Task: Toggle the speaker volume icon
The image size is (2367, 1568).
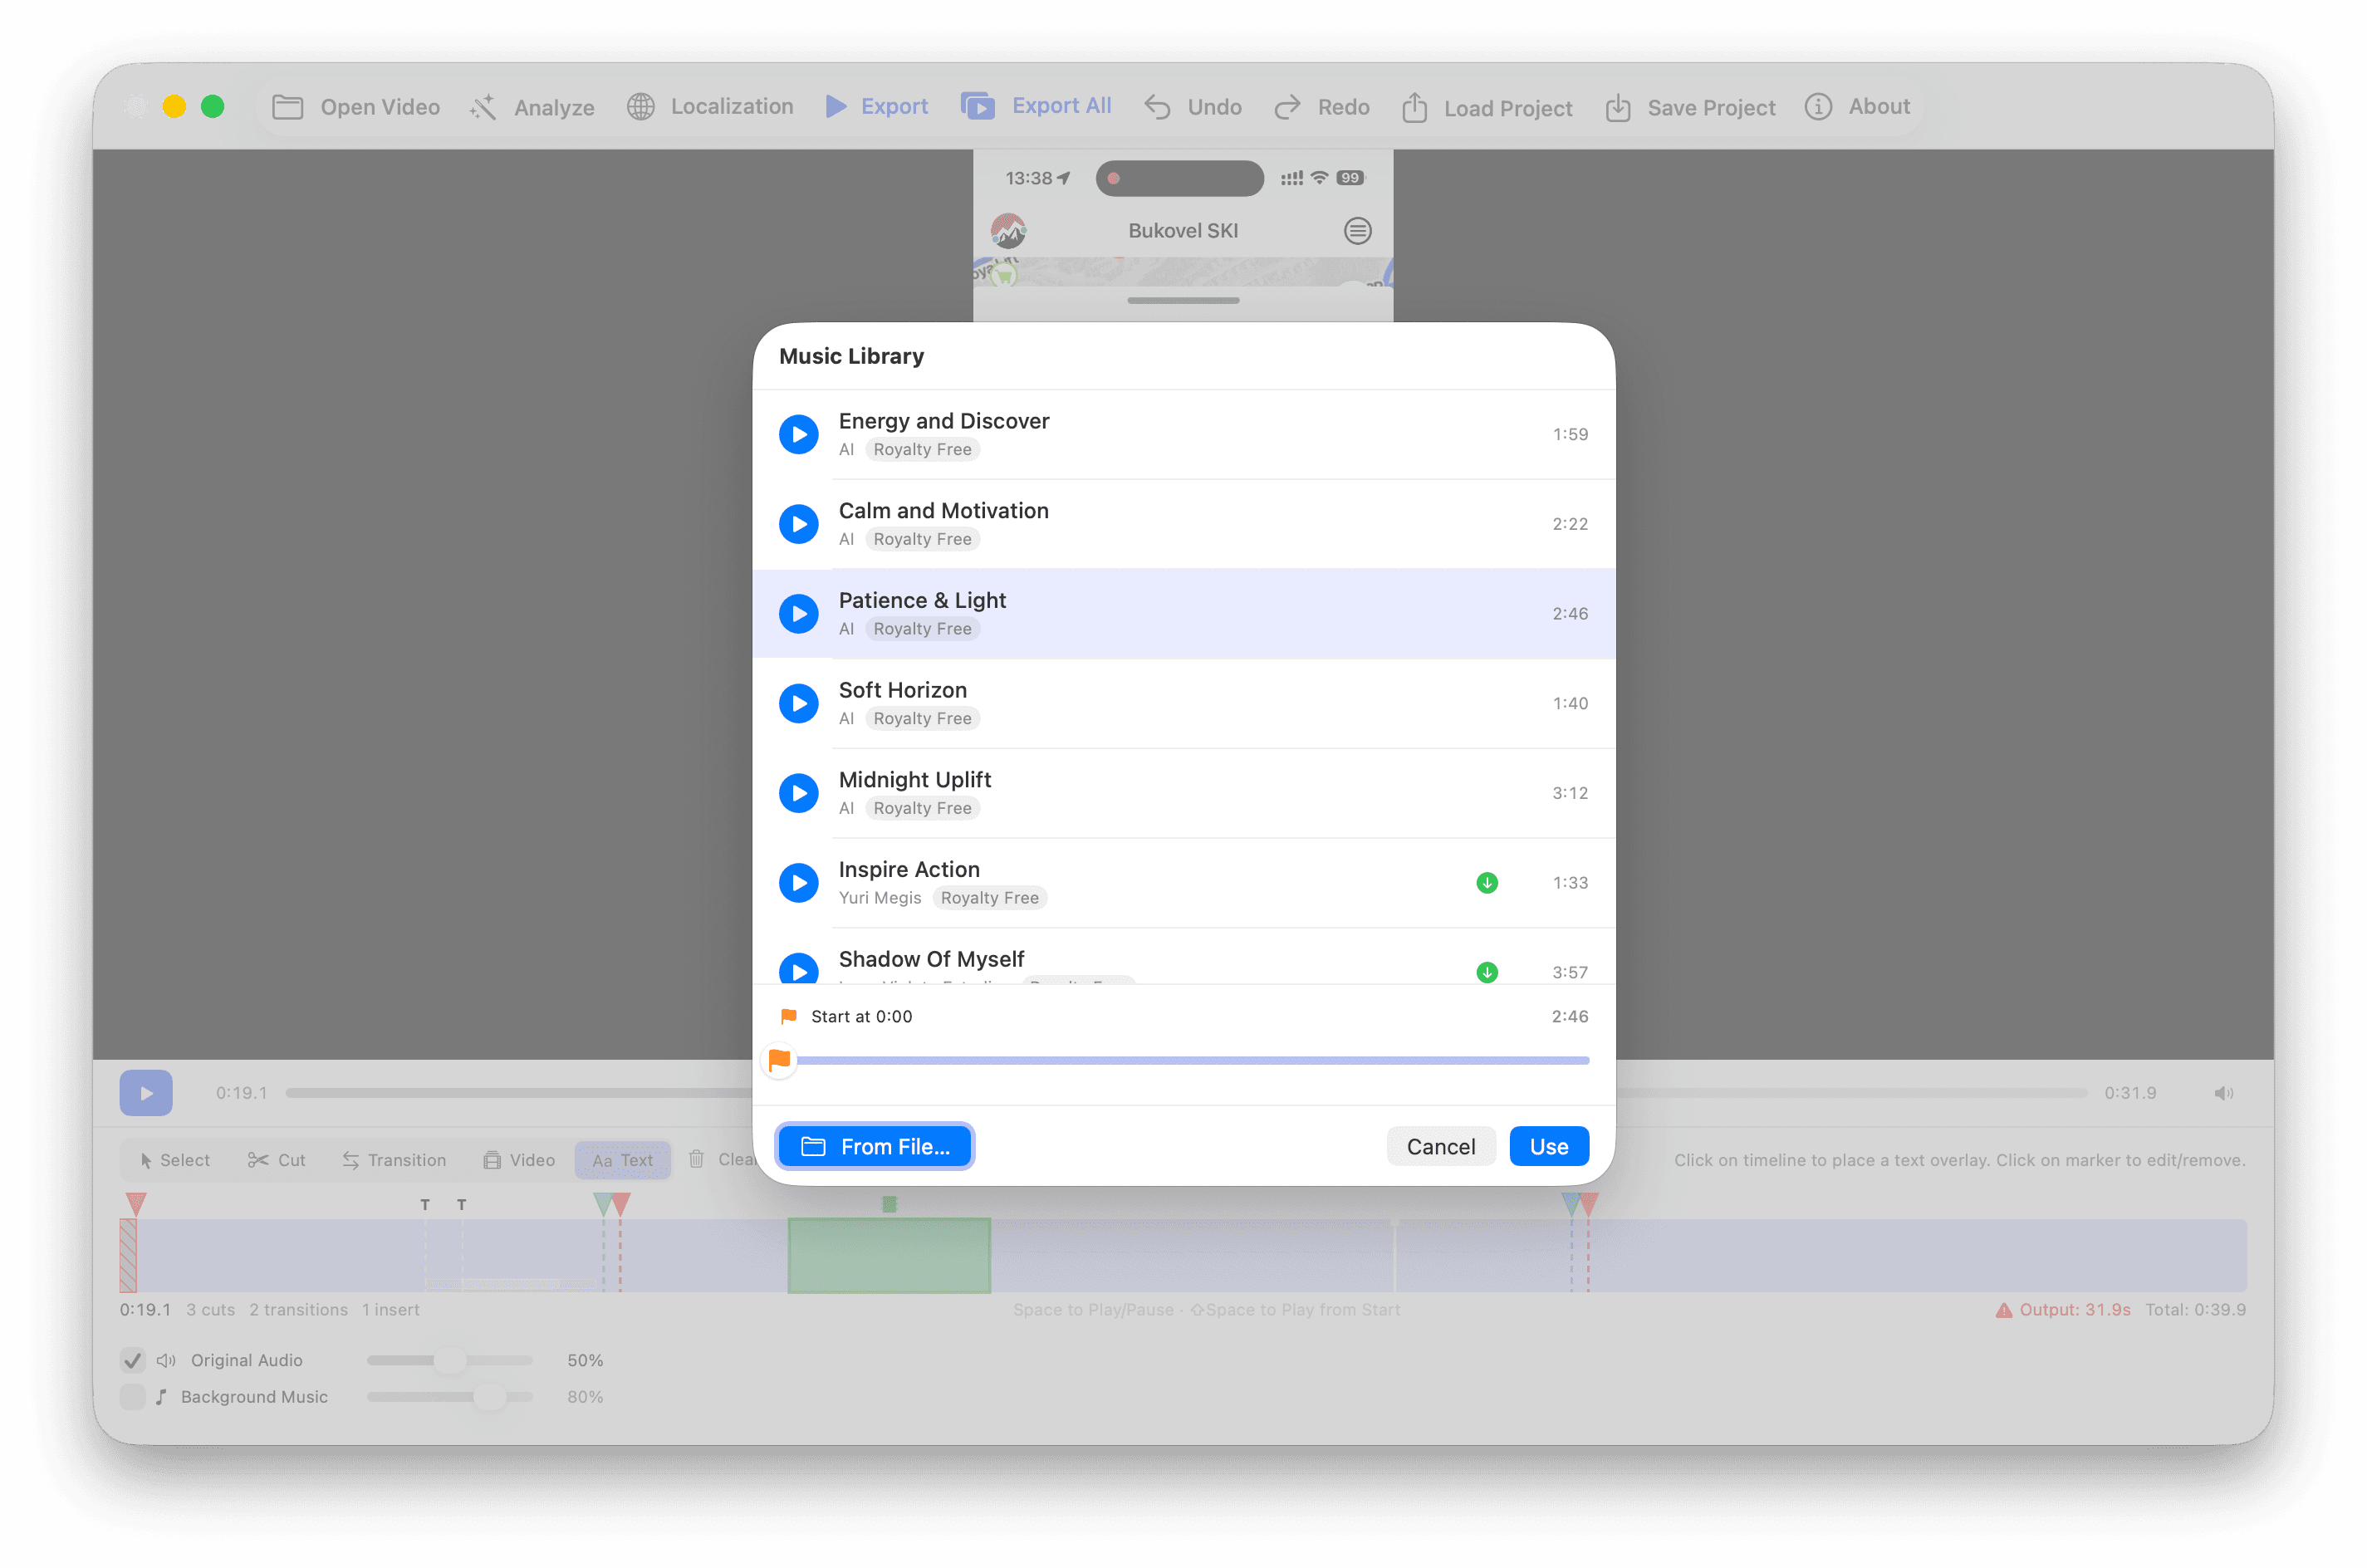Action: pos(2222,1093)
